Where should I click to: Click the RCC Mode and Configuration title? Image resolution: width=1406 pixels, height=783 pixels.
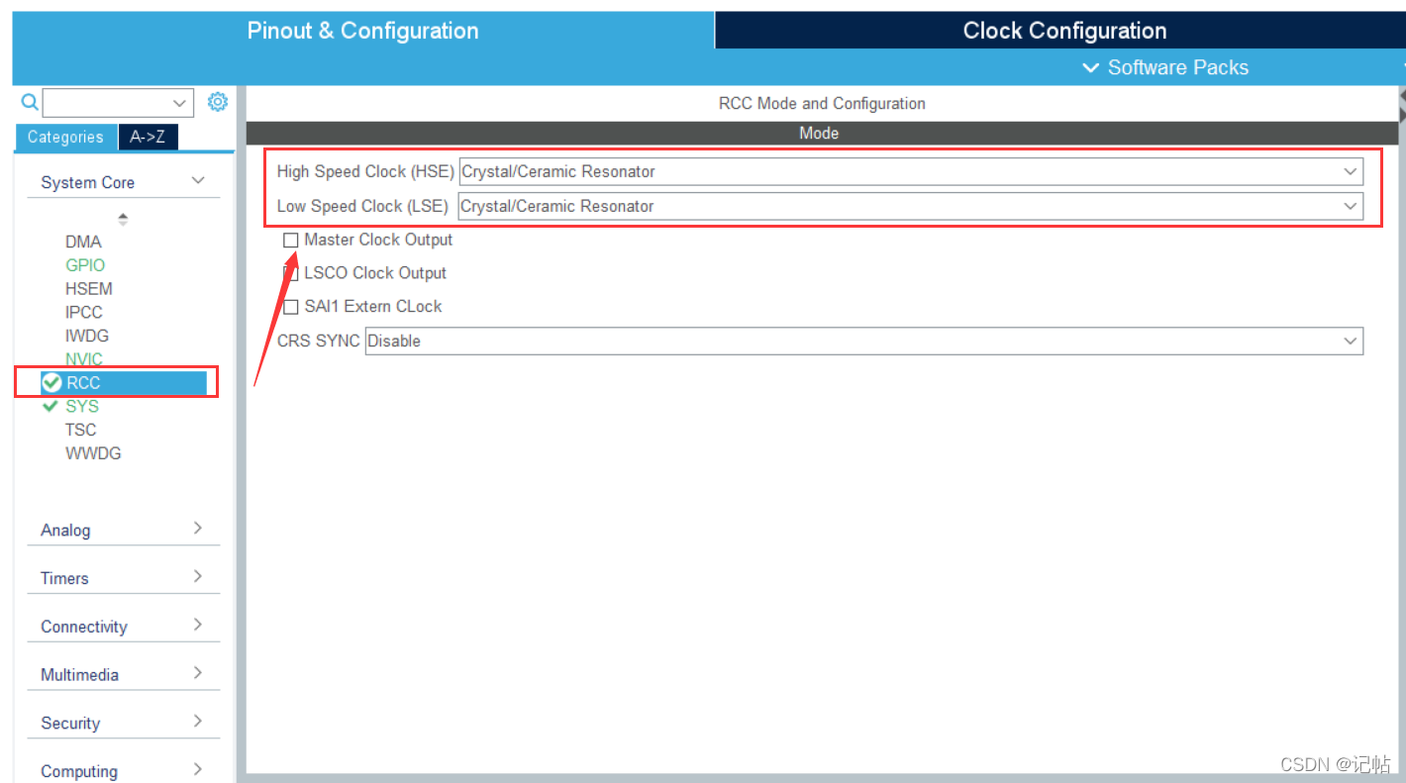822,103
